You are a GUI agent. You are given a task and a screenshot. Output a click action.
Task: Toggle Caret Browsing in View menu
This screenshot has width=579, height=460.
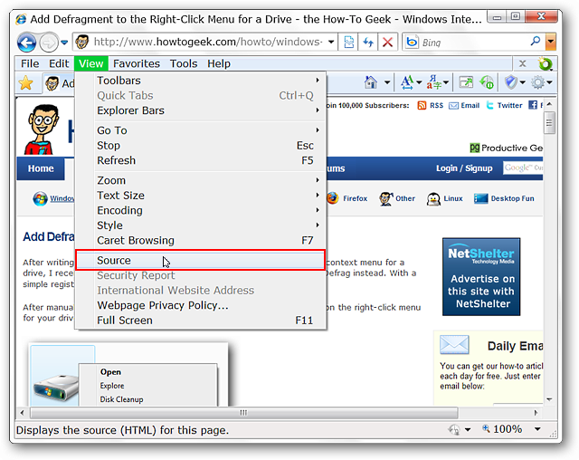[x=201, y=241]
